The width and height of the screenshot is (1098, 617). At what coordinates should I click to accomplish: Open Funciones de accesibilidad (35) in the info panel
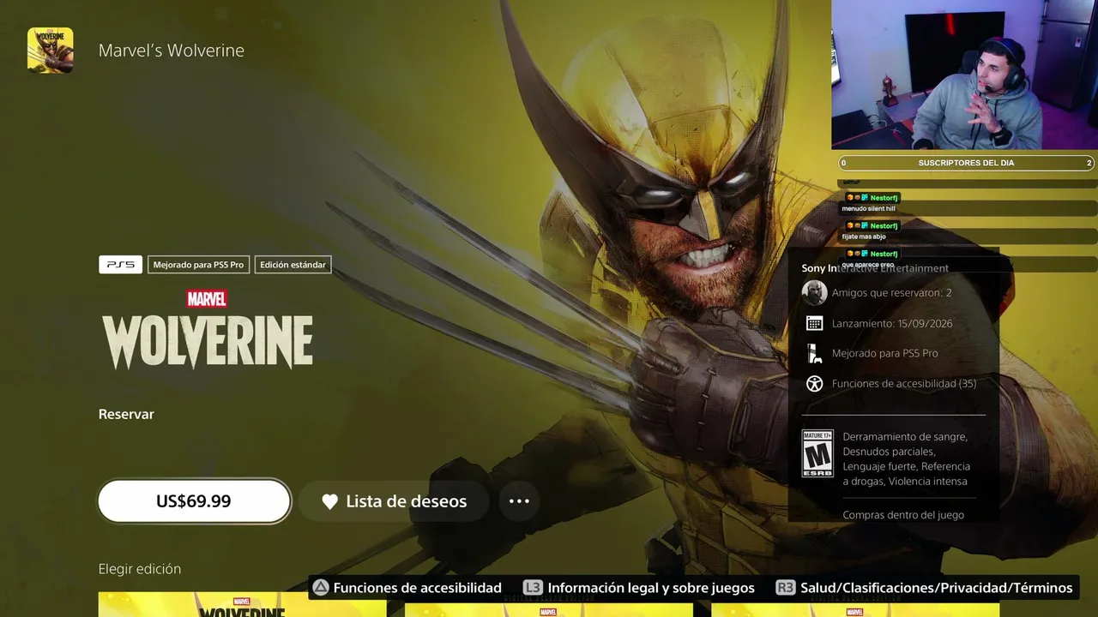pyautogui.click(x=904, y=384)
